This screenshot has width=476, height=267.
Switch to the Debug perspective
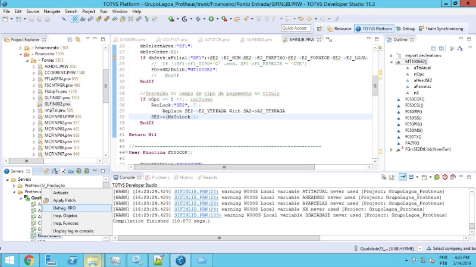tap(405, 29)
